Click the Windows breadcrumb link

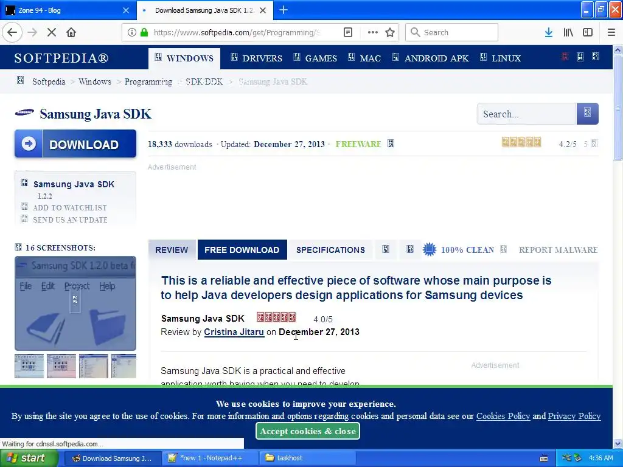(94, 81)
